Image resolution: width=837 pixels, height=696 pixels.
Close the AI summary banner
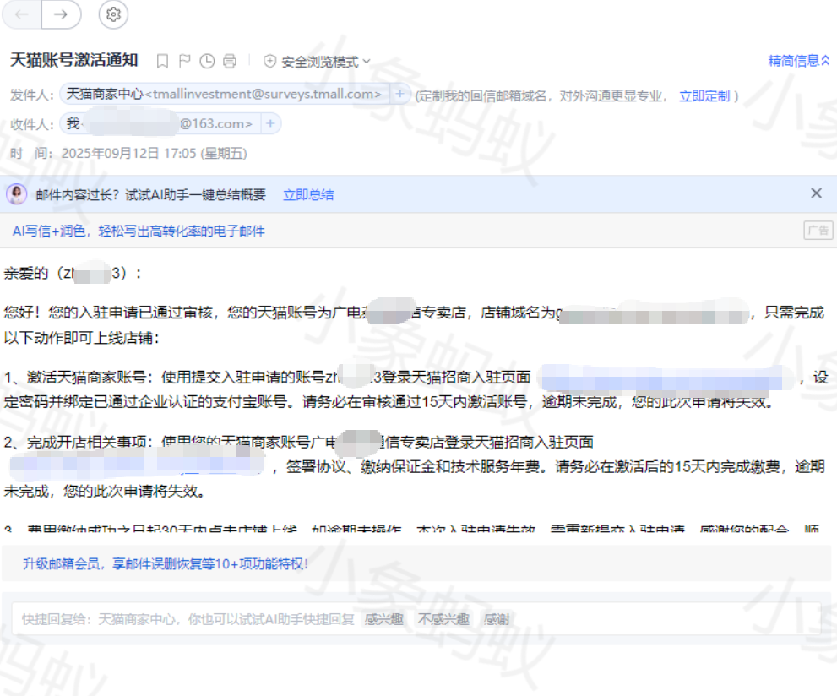tap(816, 193)
